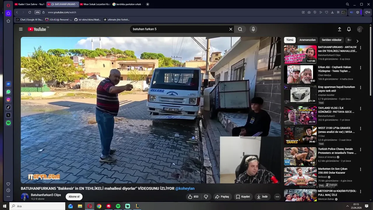
Task: Select the Tümü filter chip
Action: pyautogui.click(x=290, y=40)
